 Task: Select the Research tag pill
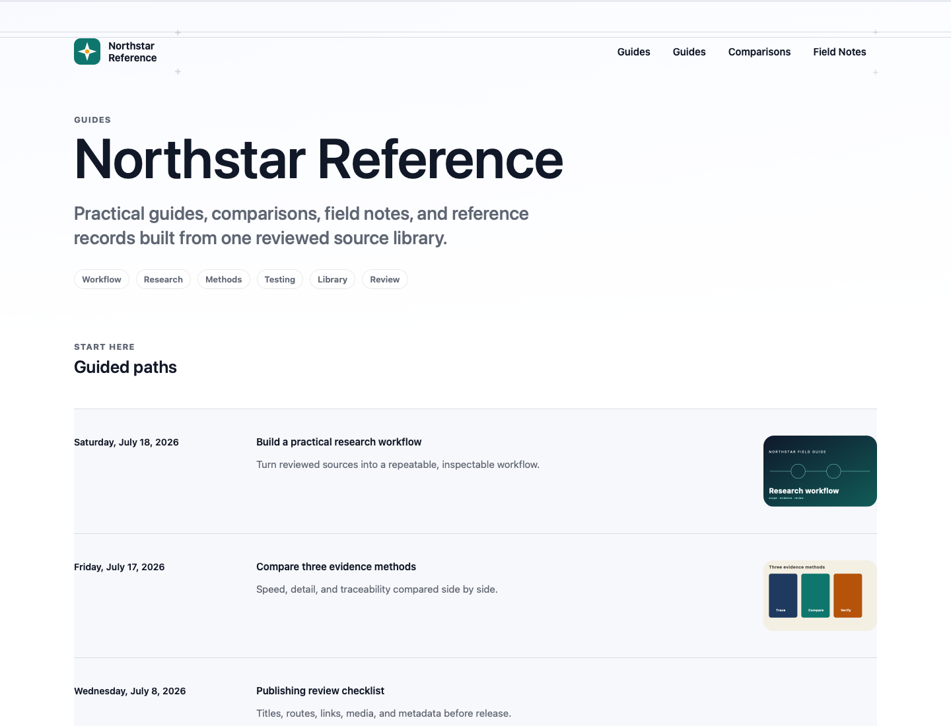click(x=163, y=279)
